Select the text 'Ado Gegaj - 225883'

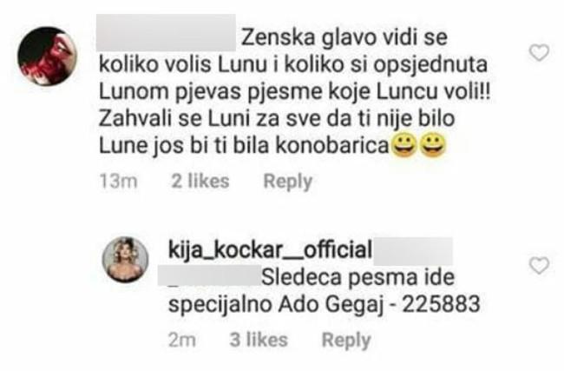(x=379, y=304)
